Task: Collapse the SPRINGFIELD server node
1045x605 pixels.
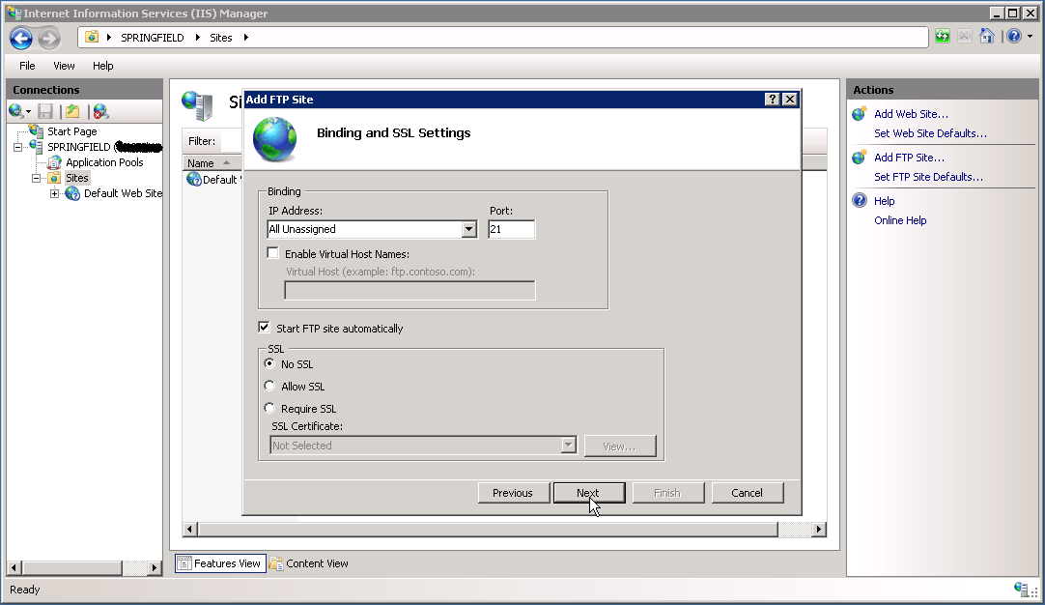Action: [18, 147]
